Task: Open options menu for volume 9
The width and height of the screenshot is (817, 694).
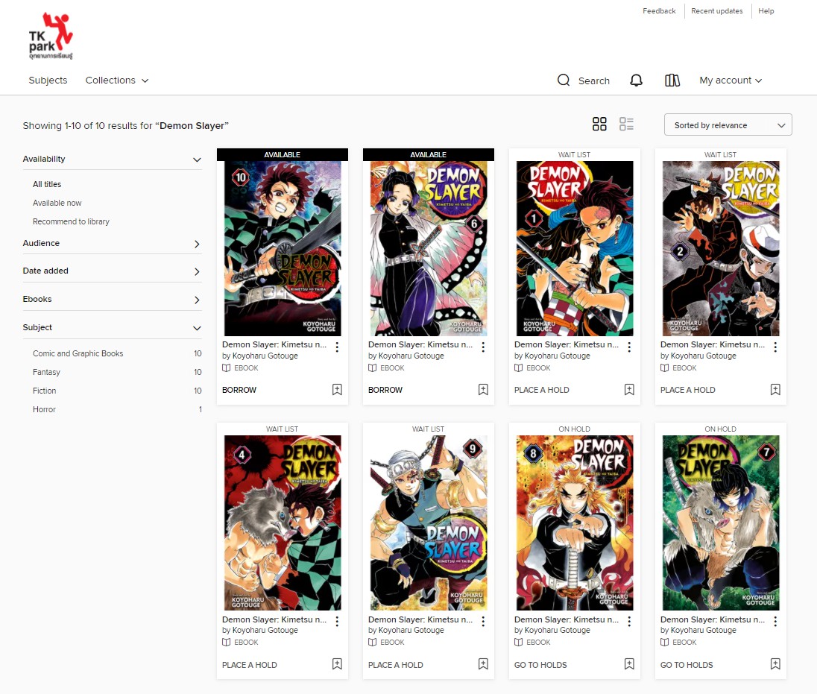Action: coord(483,622)
